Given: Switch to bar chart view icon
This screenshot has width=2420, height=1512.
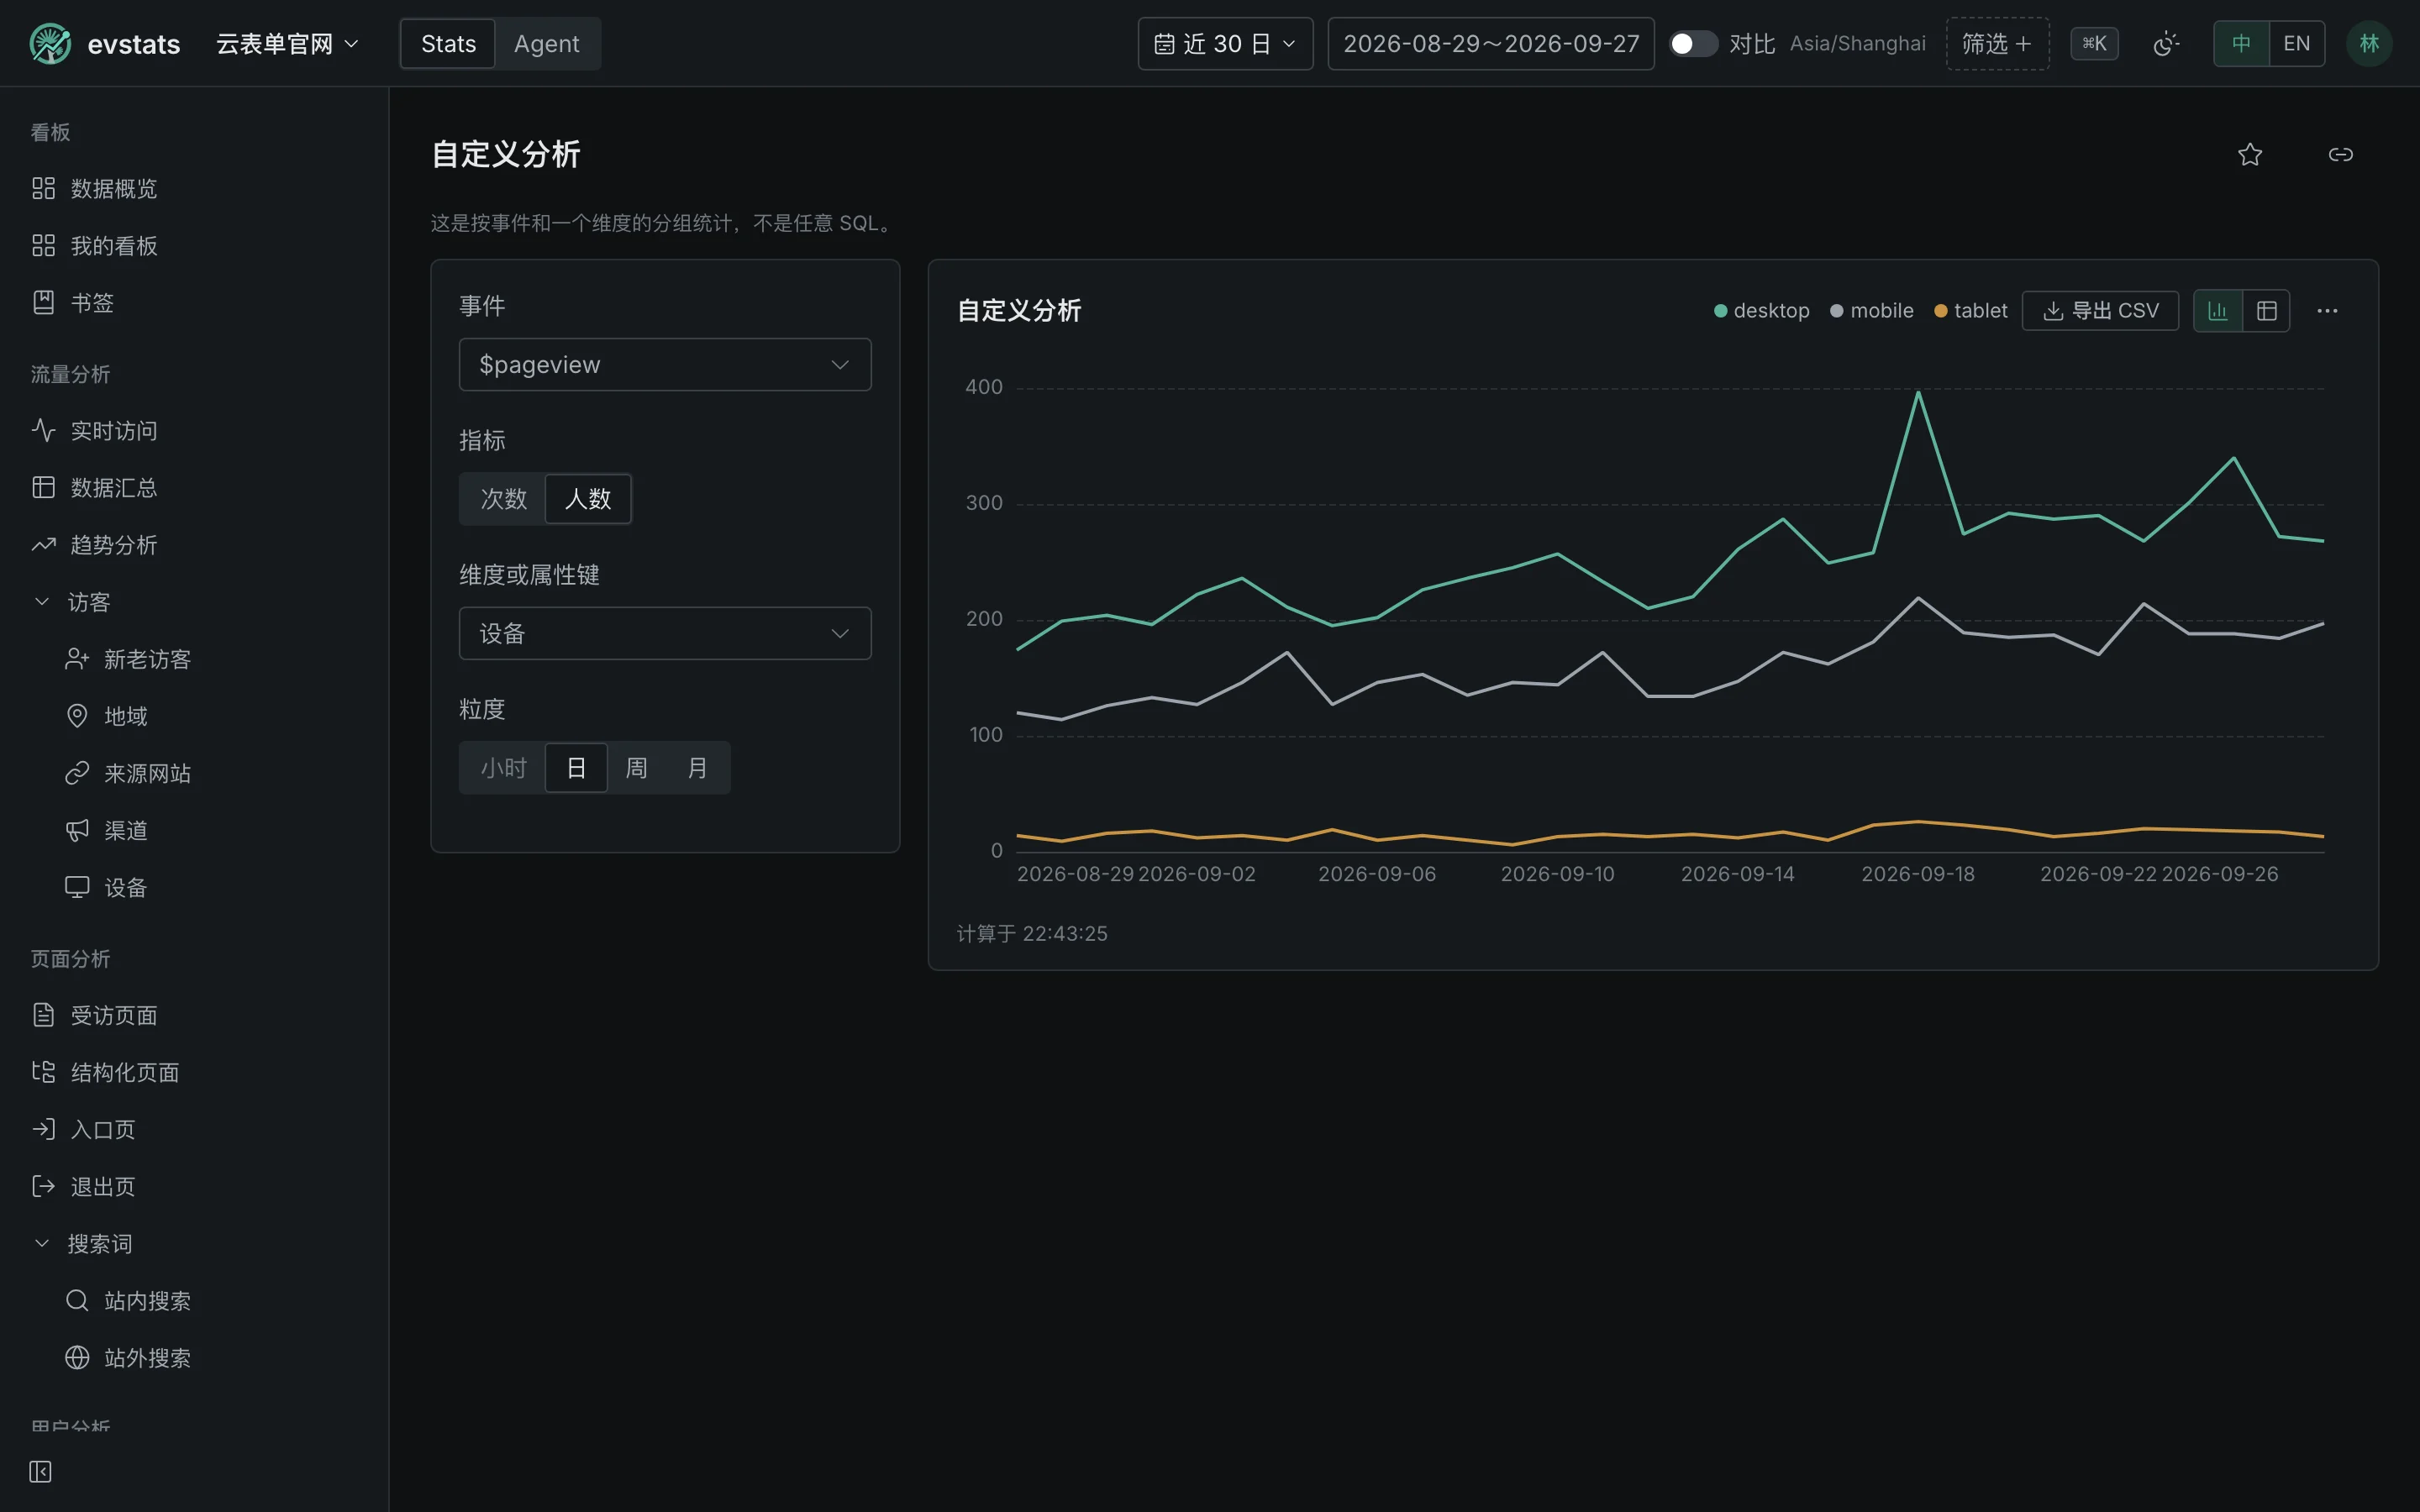Looking at the screenshot, I should [x=2218, y=311].
